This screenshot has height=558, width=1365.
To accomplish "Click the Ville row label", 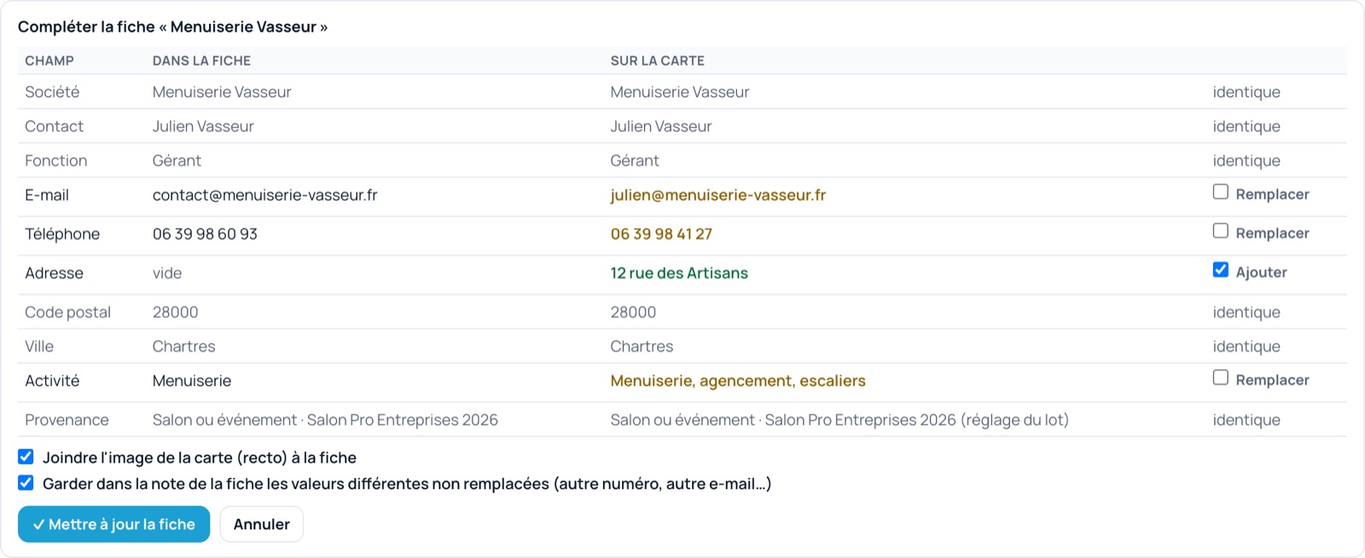I will point(39,347).
